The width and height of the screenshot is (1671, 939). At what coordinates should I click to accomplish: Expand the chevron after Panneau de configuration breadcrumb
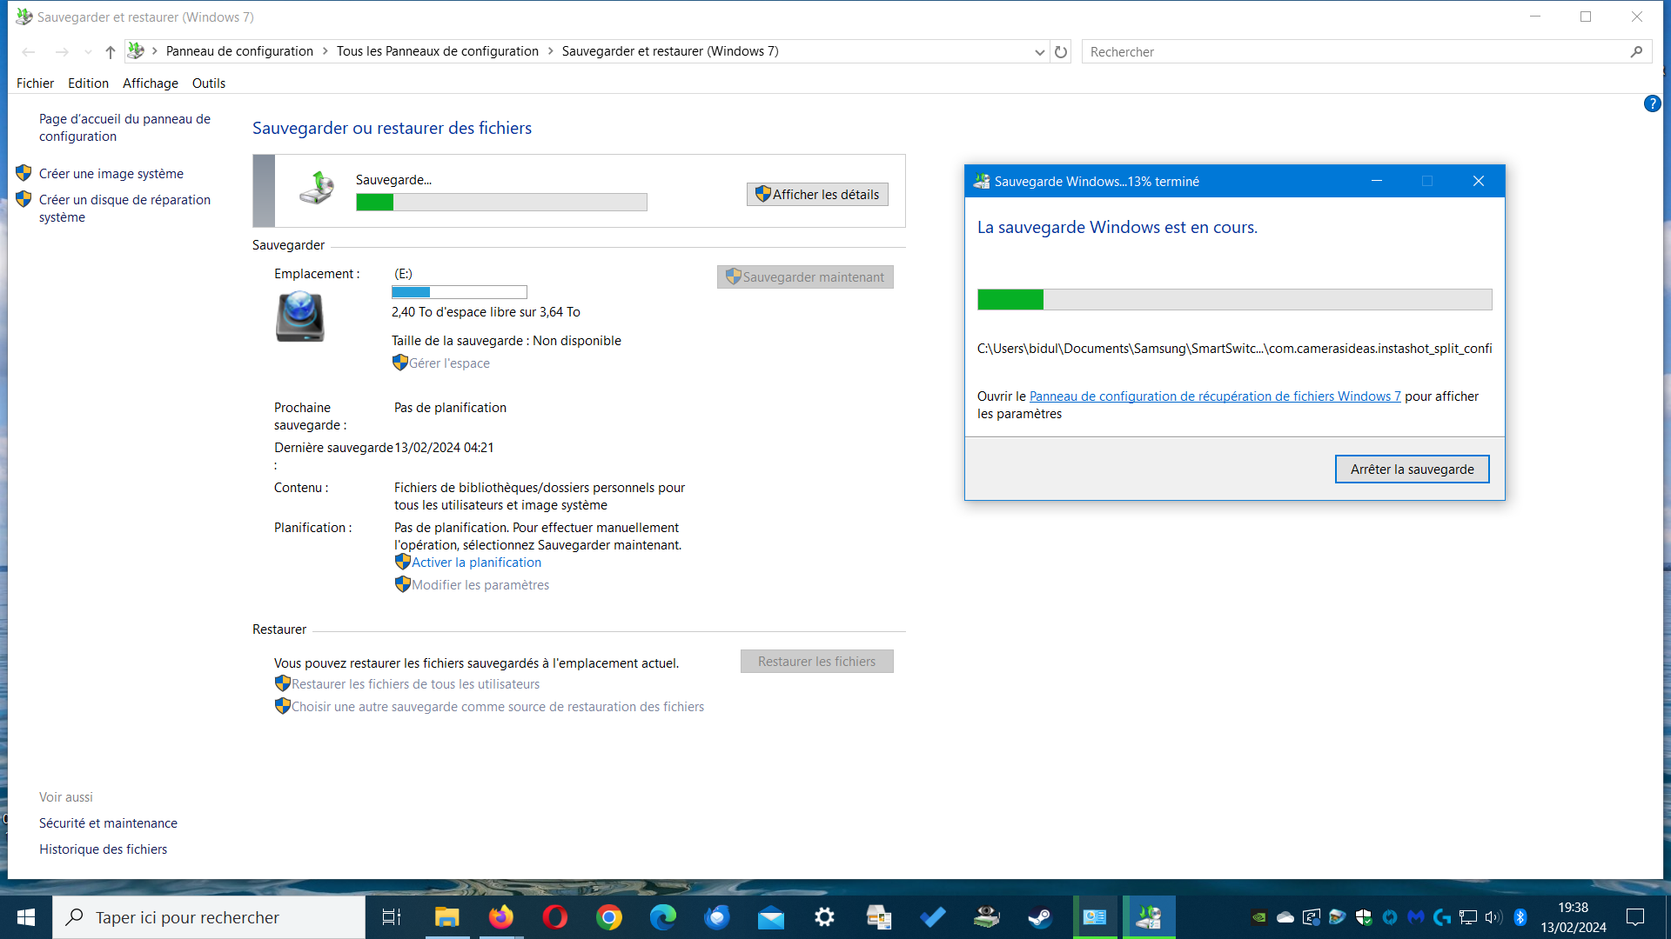pyautogui.click(x=325, y=51)
